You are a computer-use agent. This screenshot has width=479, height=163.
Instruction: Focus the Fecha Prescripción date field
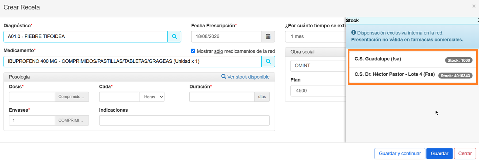226,36
